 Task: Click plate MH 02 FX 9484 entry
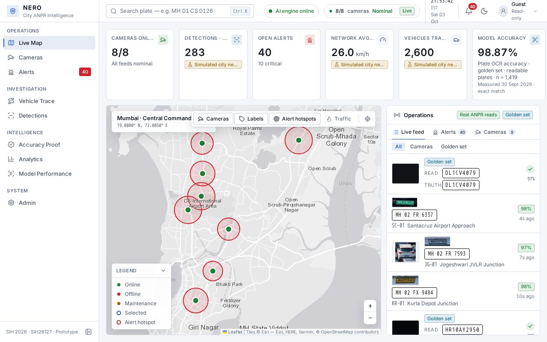pos(415,293)
